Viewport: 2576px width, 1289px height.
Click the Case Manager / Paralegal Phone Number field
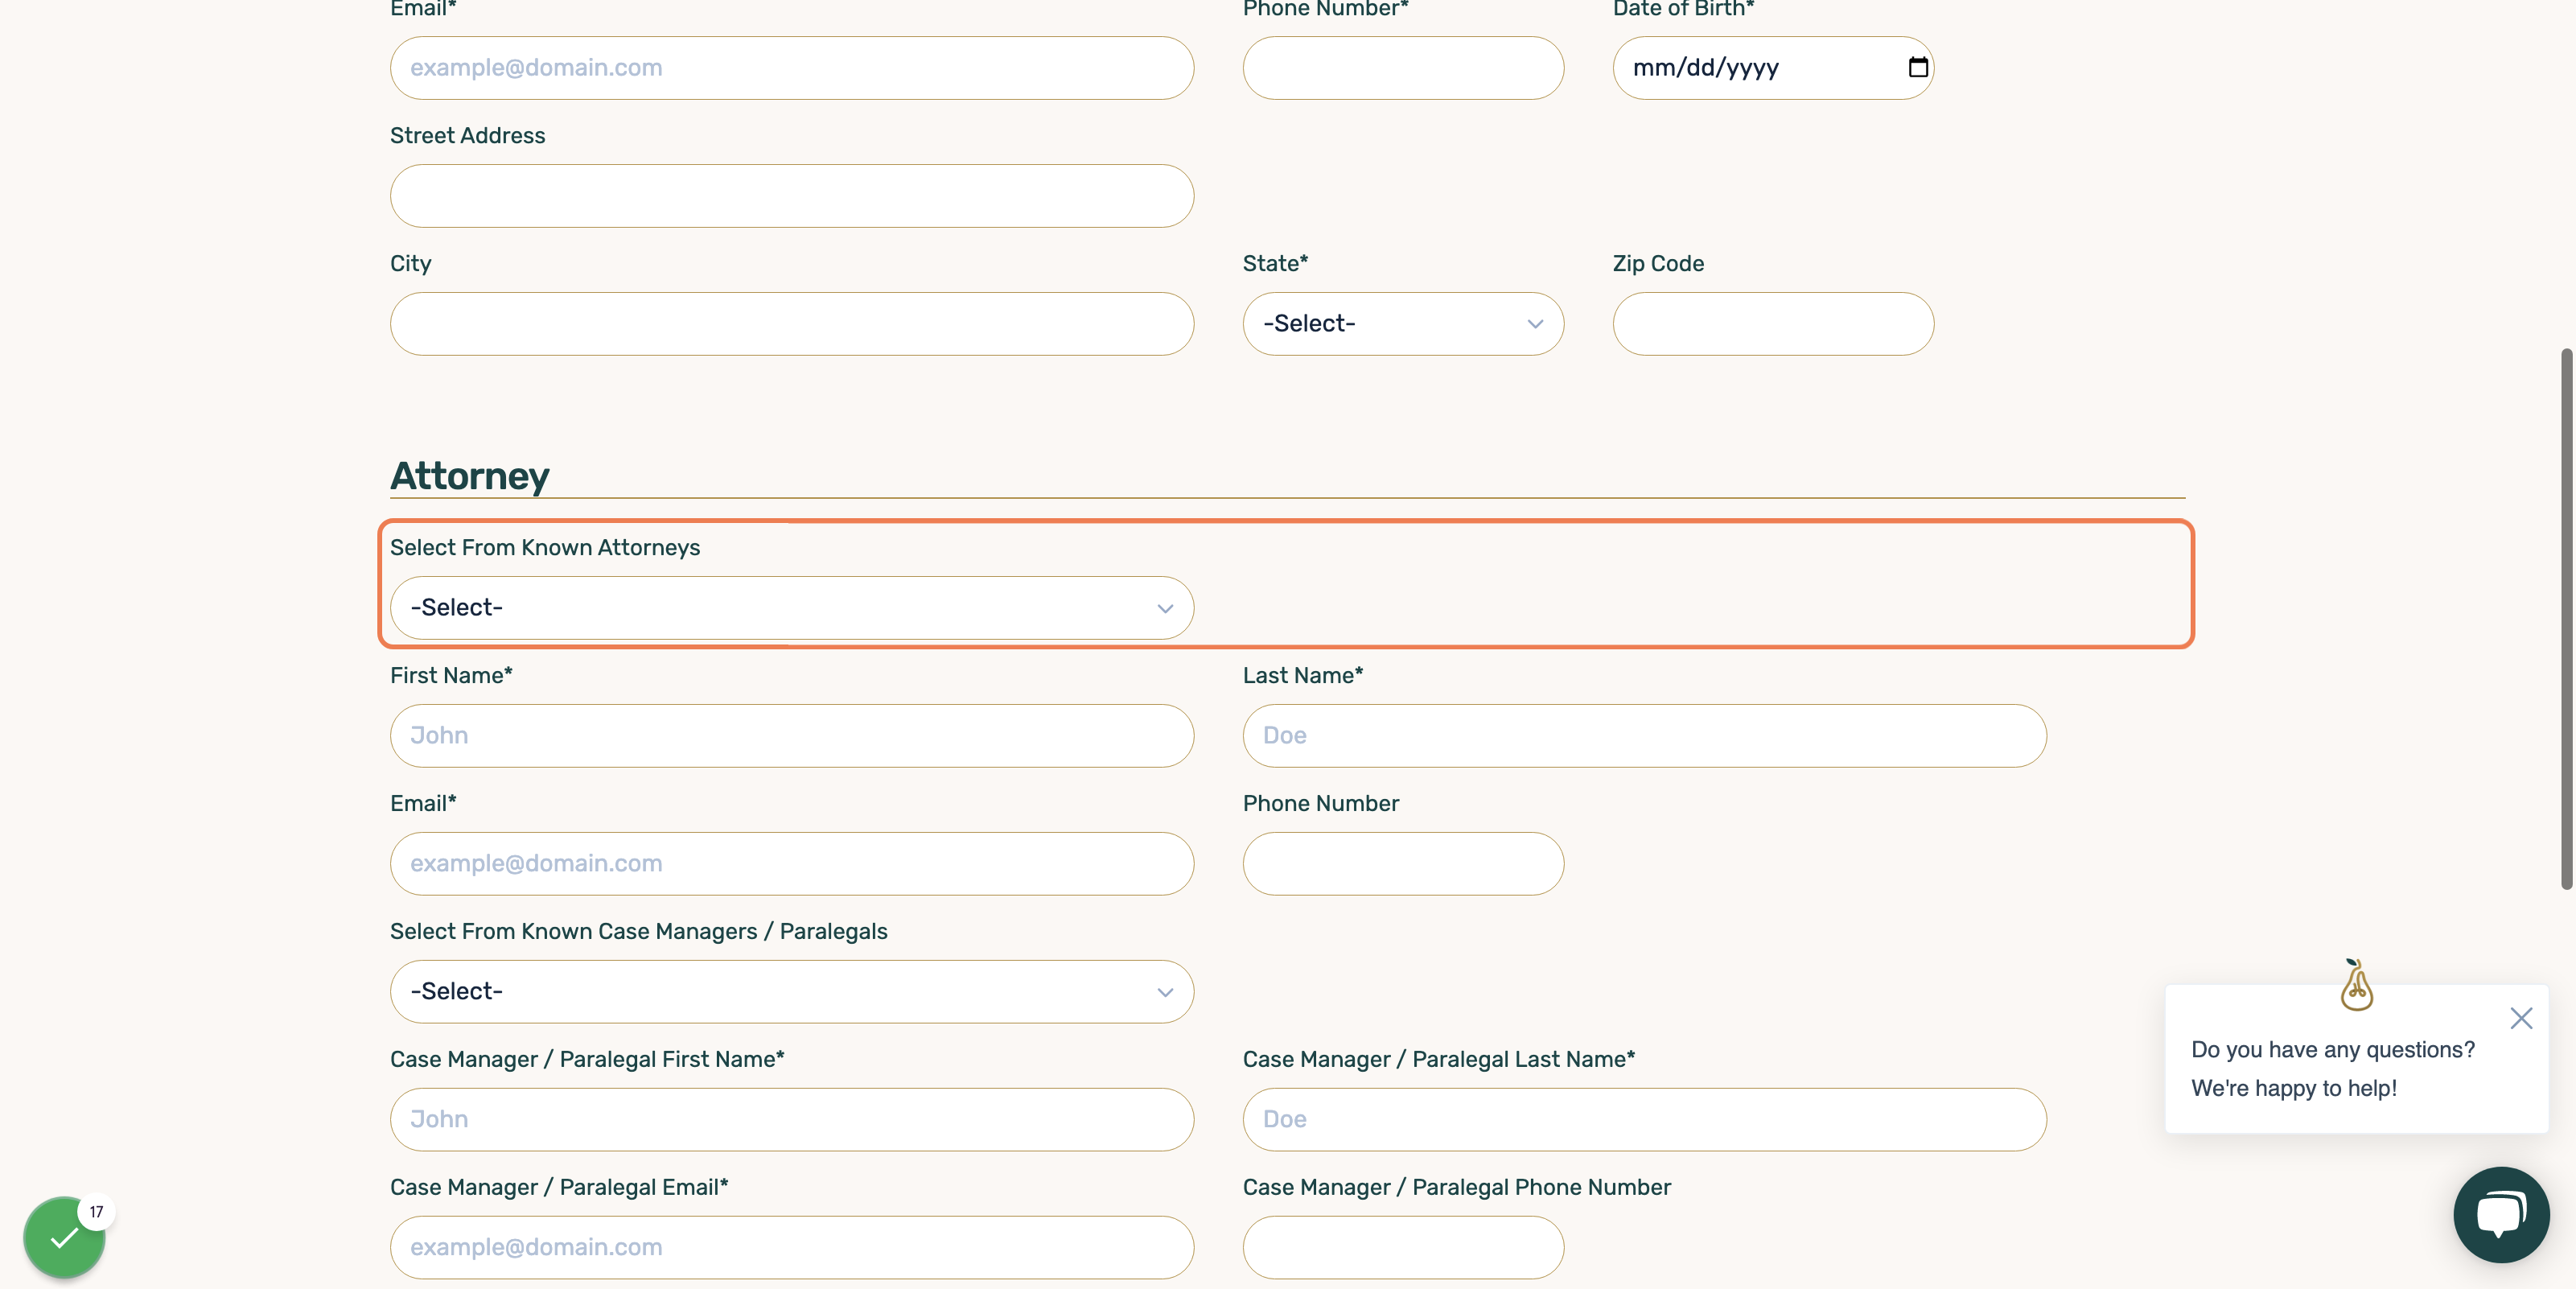click(1402, 1247)
